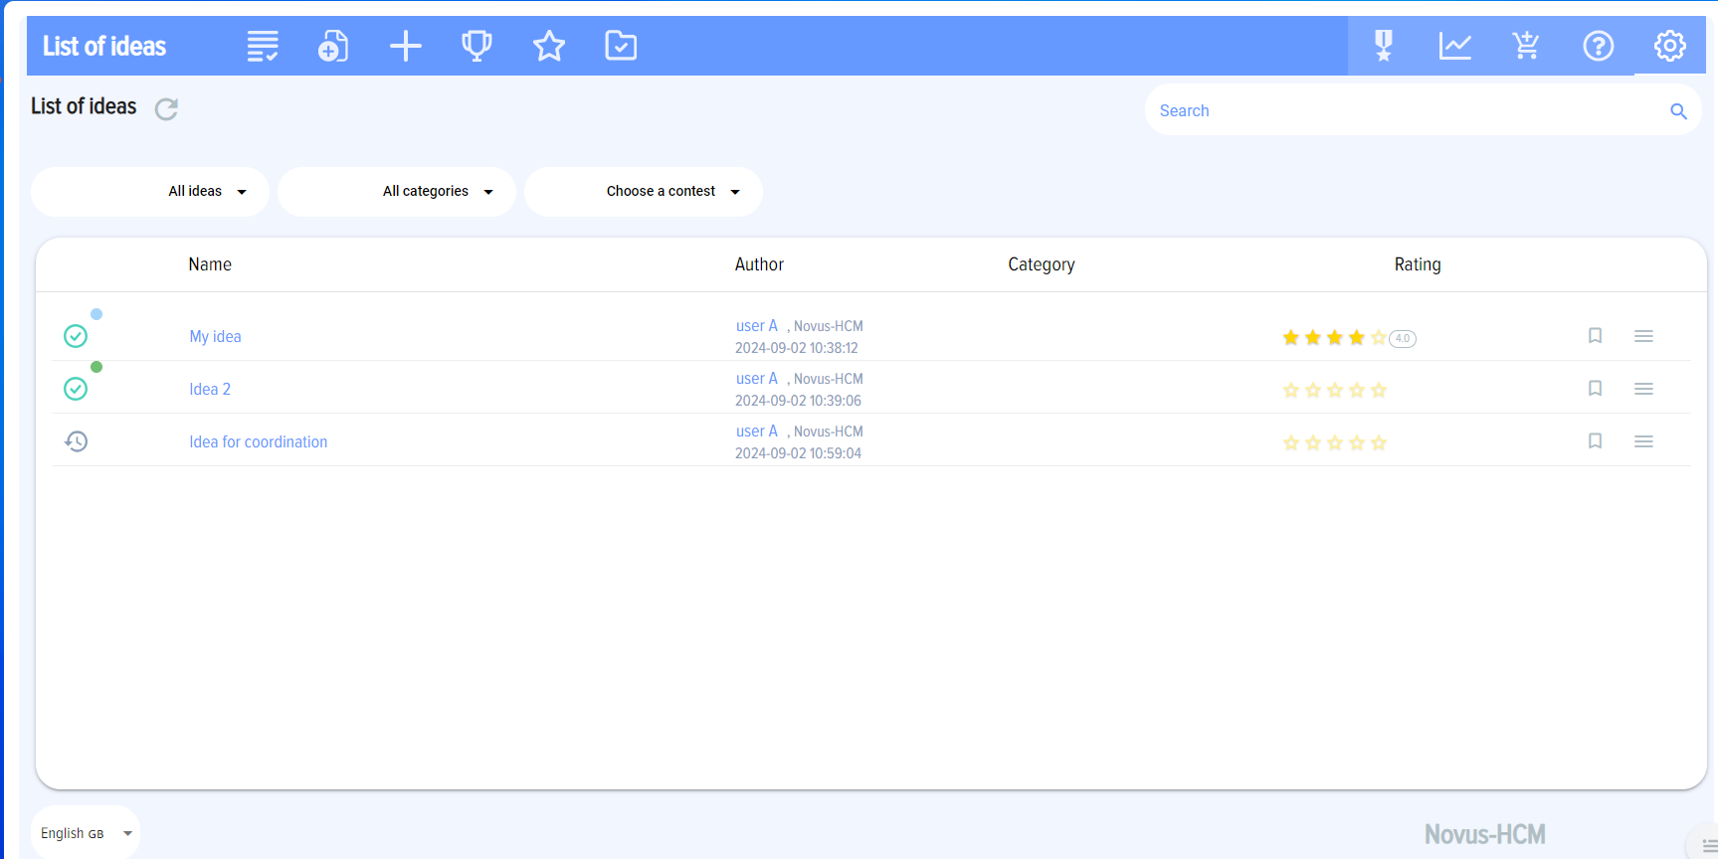Open the star favorites icon in toolbar
This screenshot has width=1718, height=859.
[548, 46]
